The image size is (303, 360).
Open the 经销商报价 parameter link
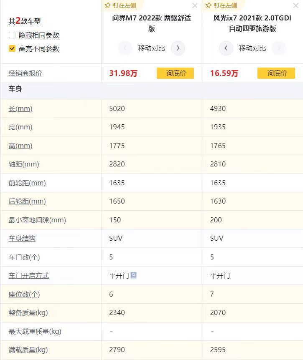(25, 73)
